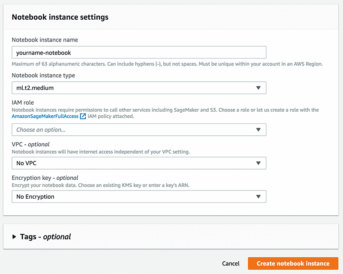The image size is (343, 274).
Task: Click the external link icon beside AmazonSageMakerFullAccess
Action: [83, 116]
